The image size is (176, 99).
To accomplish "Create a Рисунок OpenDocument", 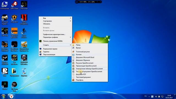I will click(x=90, y=63).
